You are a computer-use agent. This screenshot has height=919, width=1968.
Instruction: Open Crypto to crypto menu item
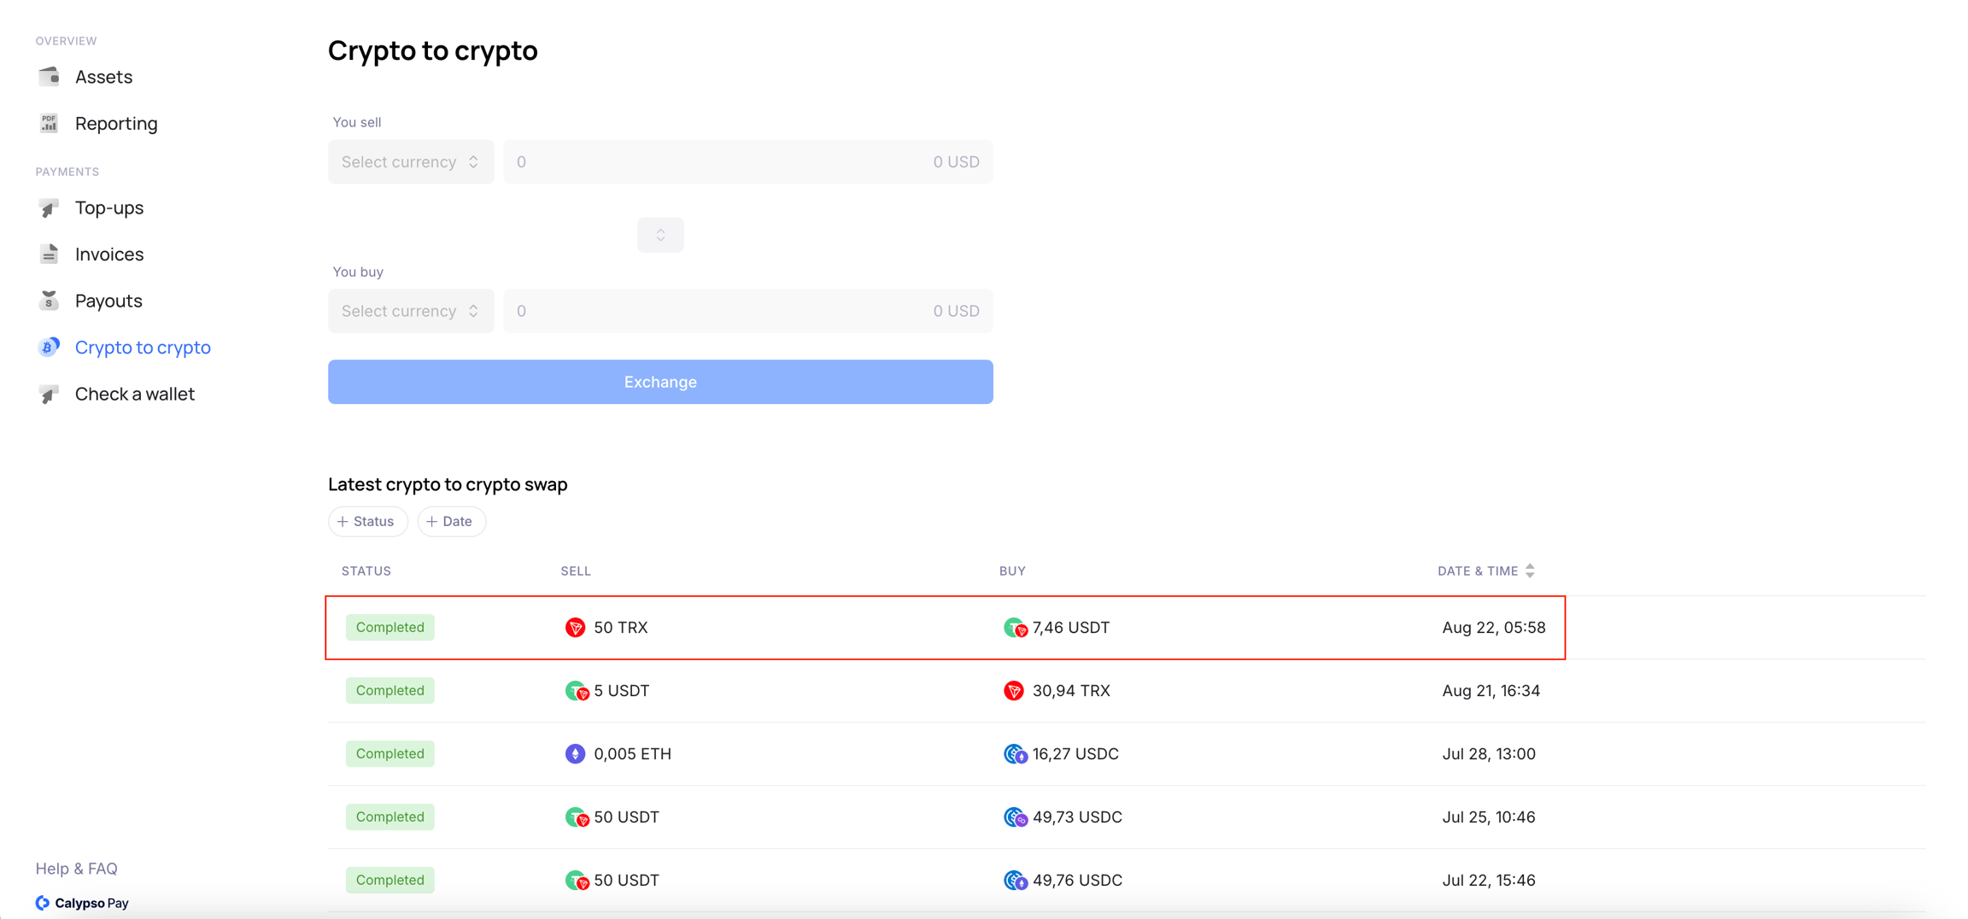click(x=143, y=348)
